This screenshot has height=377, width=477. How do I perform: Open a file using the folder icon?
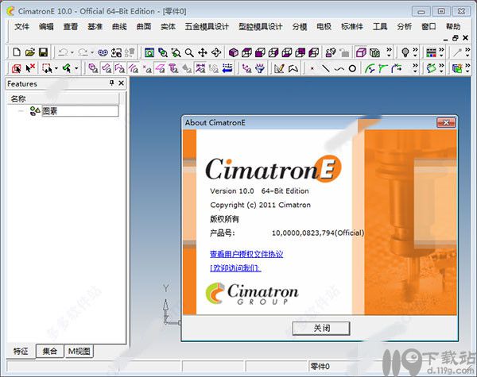tap(30, 52)
